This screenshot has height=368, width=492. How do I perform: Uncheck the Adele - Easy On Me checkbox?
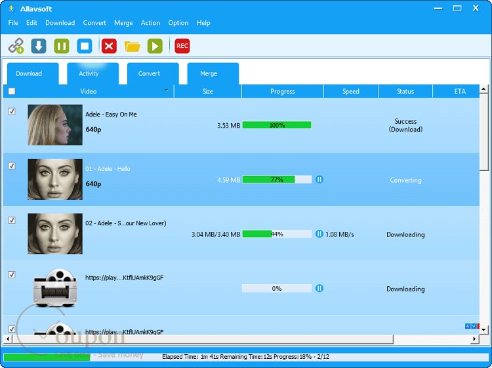[x=12, y=111]
